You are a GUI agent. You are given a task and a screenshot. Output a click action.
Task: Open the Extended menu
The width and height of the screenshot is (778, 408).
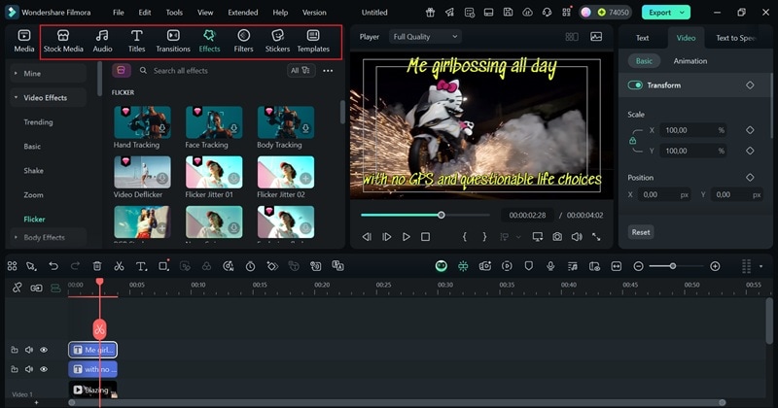pos(242,13)
